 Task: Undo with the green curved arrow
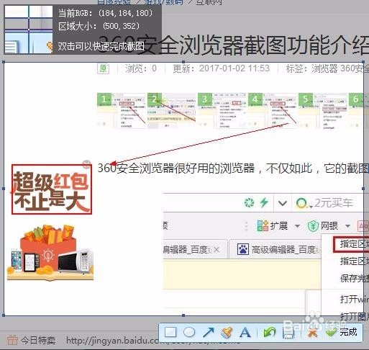270,333
